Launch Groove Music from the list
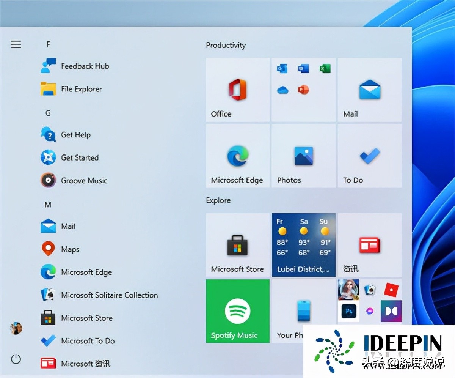The image size is (455, 378). [74, 181]
